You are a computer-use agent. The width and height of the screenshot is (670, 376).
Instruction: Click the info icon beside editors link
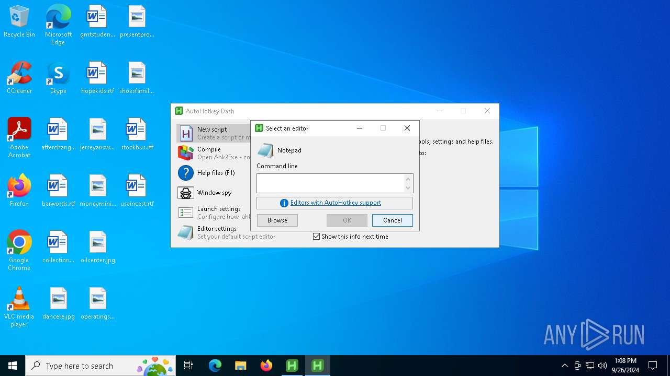(284, 203)
